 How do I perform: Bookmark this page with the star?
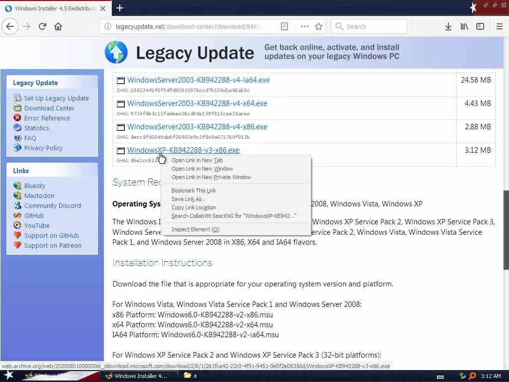319,26
